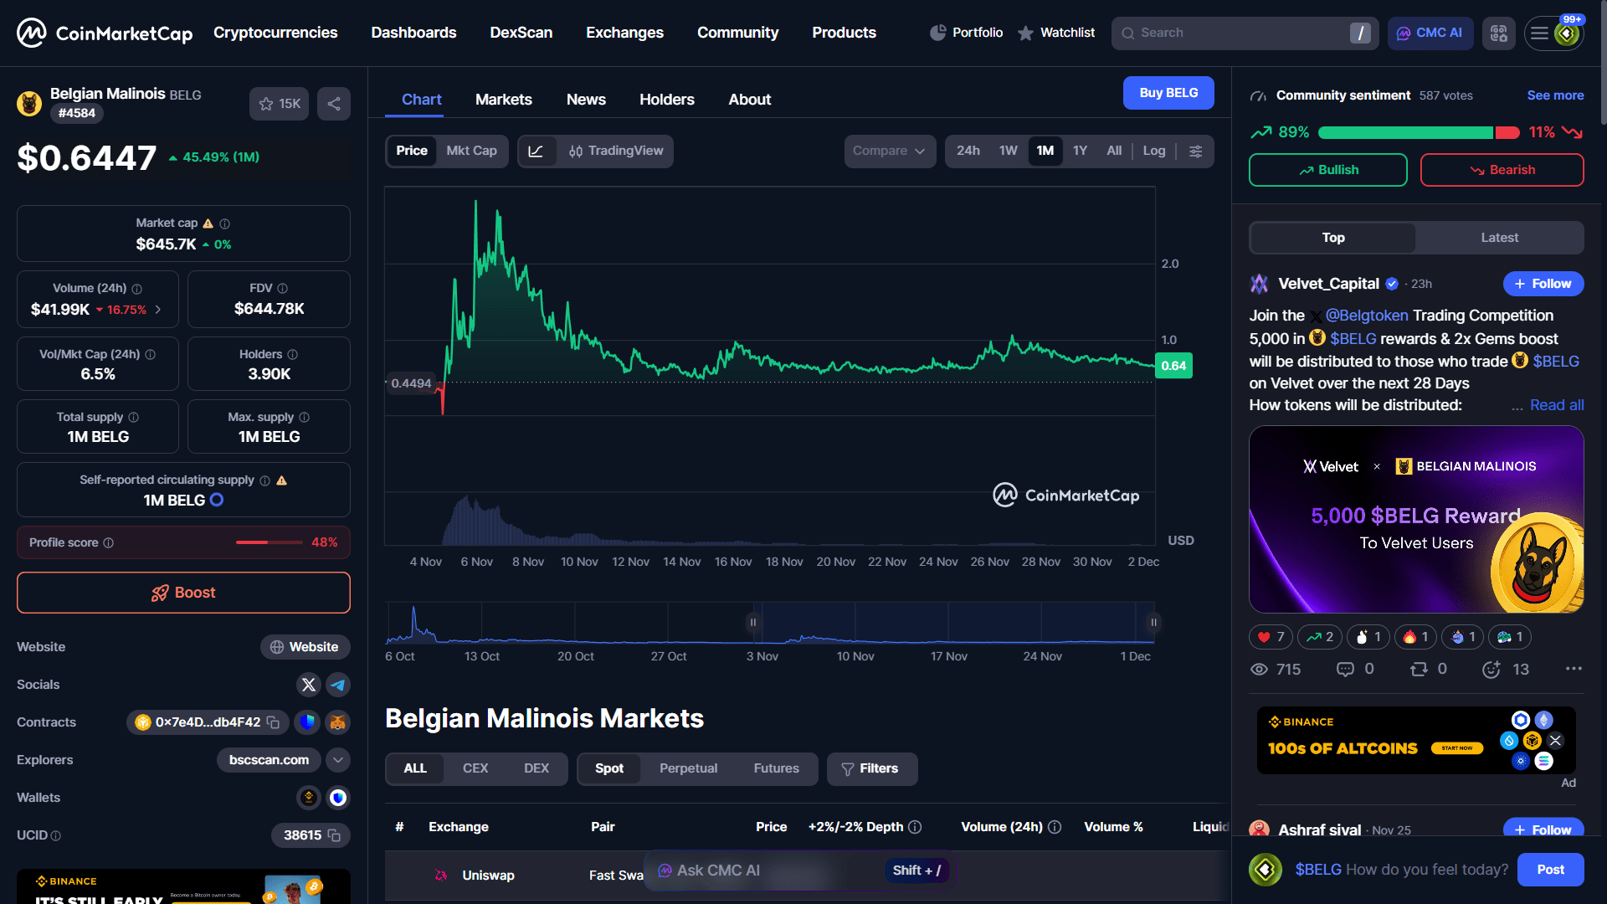
Task: Open the hamburger profile menu
Action: tap(1540, 33)
